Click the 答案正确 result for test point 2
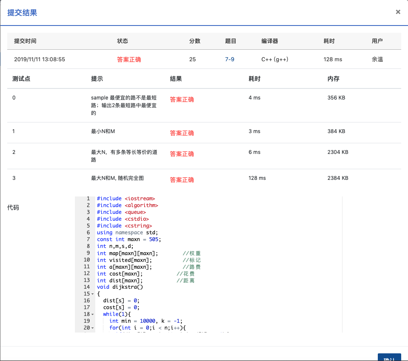The height and width of the screenshot is (361, 408). 182,154
